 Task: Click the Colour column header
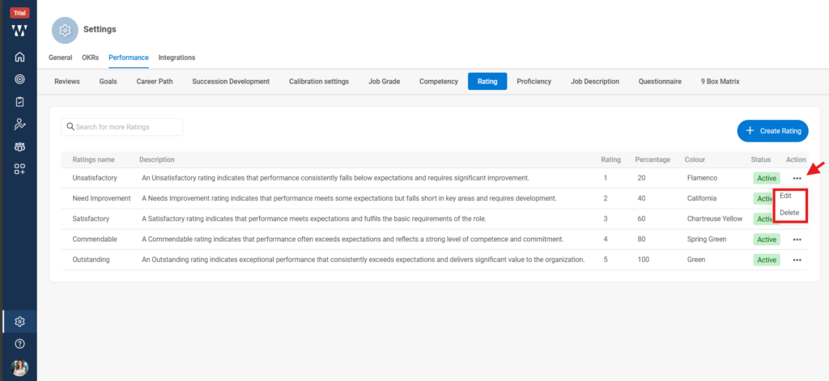tap(695, 159)
